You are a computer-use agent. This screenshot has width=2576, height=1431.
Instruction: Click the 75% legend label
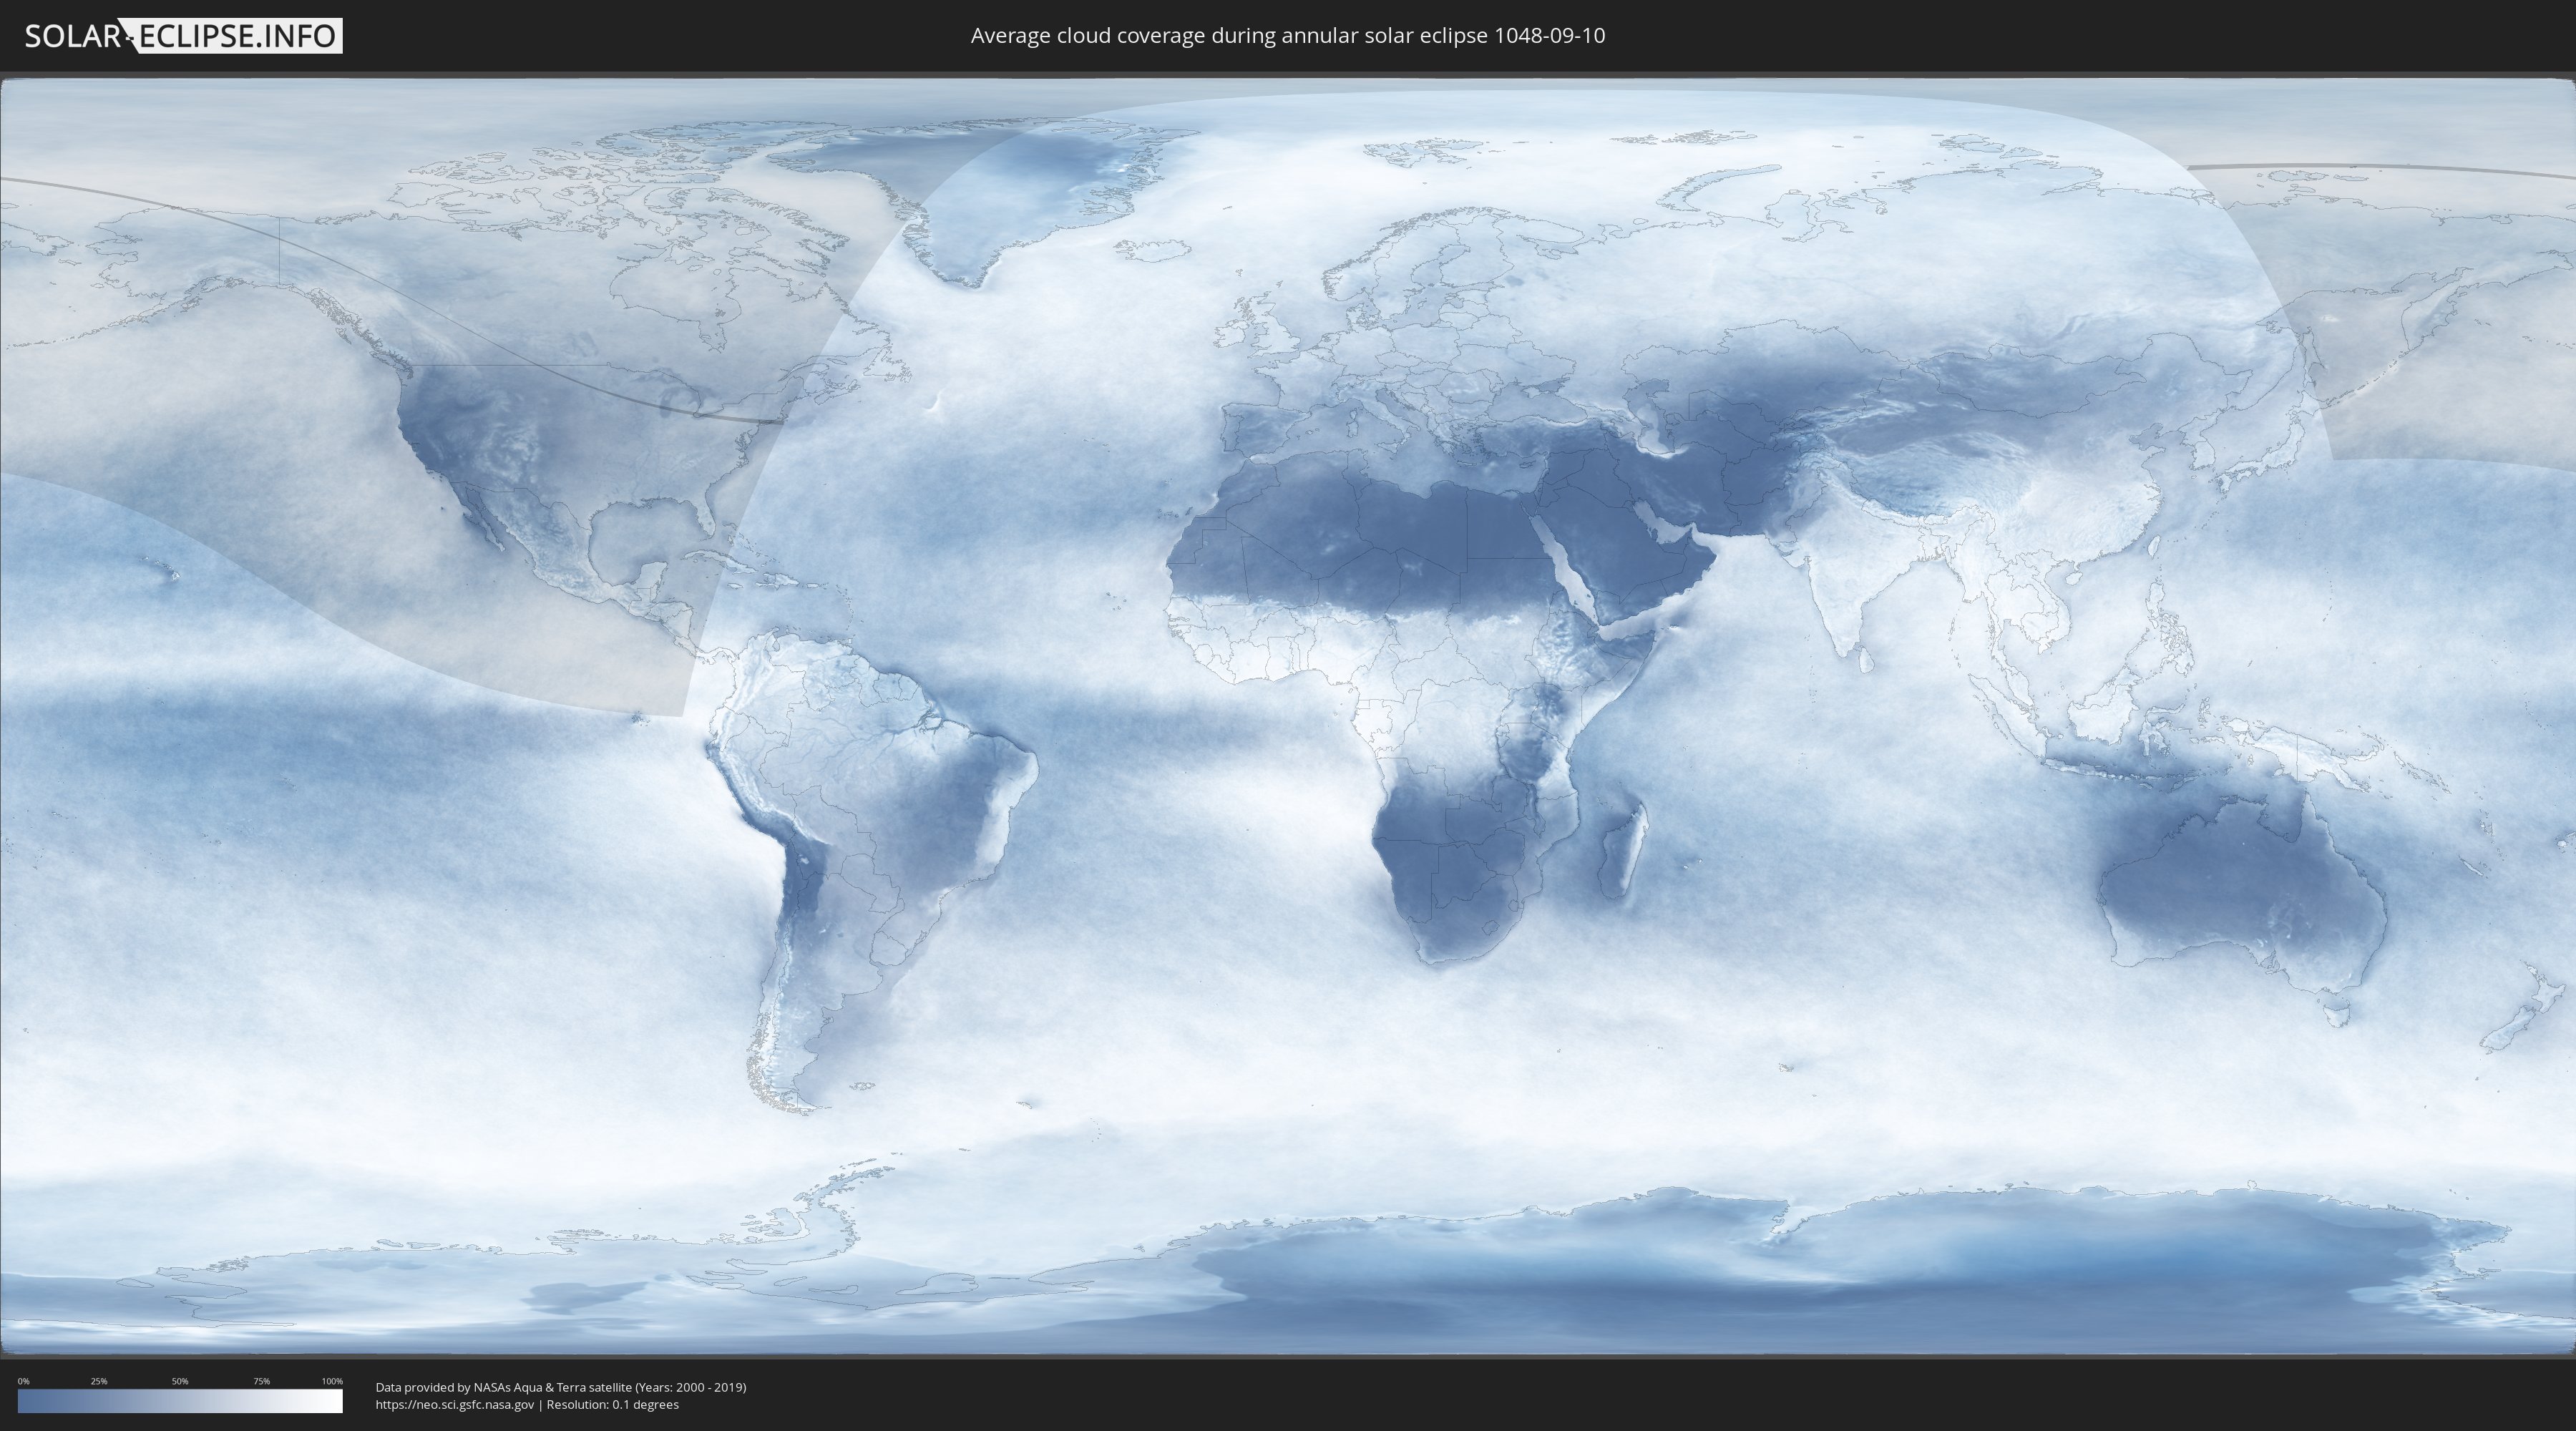coord(261,1381)
